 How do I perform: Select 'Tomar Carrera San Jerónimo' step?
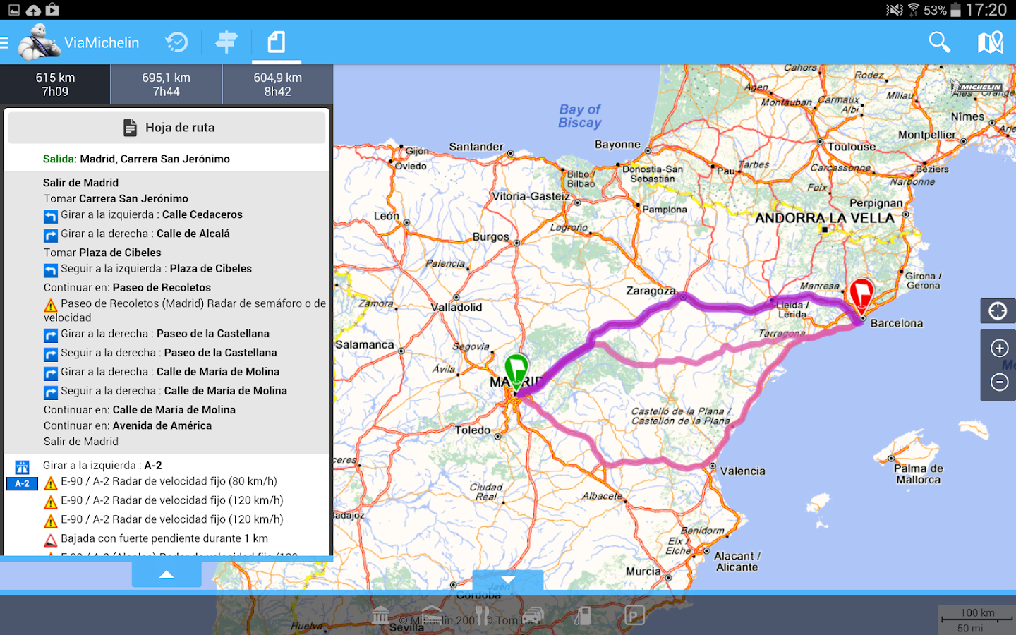tap(116, 199)
